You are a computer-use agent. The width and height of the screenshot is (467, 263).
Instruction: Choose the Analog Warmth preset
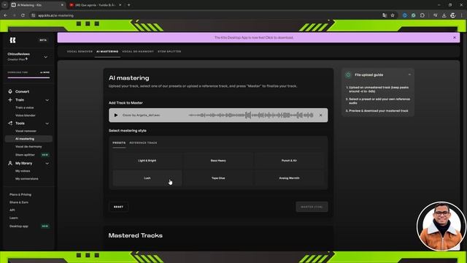(x=289, y=178)
